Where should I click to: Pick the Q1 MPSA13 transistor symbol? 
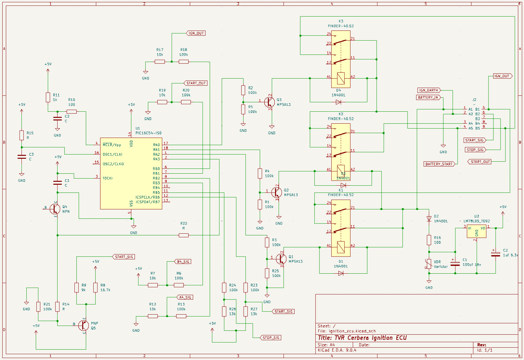[x=281, y=259]
